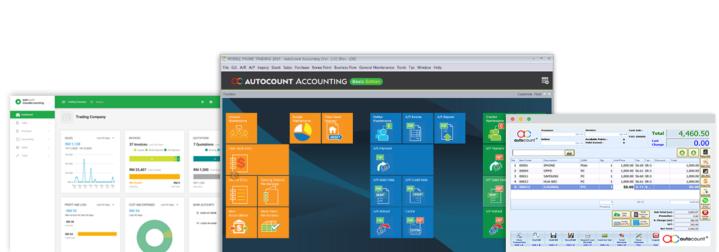
Task: Open the Sales Last 30 days dropdown
Action: (x=105, y=138)
